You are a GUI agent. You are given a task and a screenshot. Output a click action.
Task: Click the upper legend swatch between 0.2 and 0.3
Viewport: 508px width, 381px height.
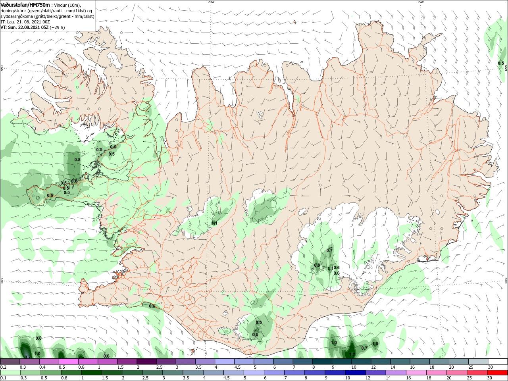[10, 362]
